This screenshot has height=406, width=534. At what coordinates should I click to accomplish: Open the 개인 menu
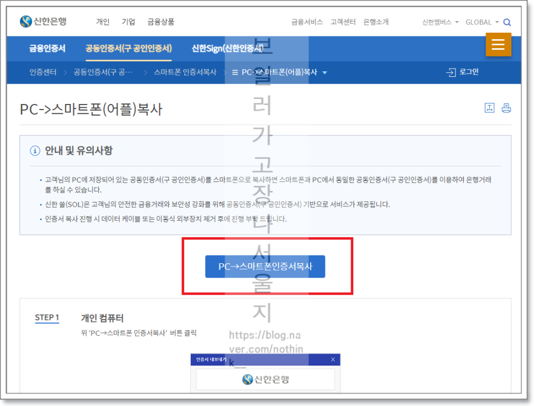click(x=102, y=22)
